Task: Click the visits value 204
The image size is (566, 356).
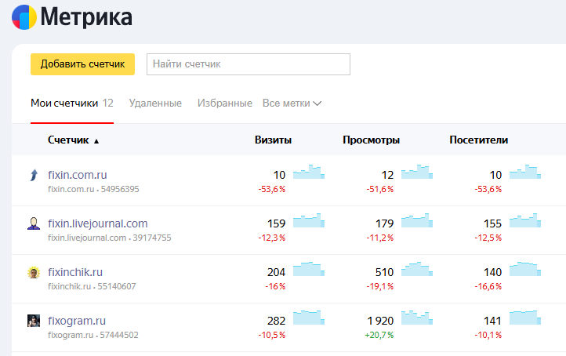Action: pos(276,272)
